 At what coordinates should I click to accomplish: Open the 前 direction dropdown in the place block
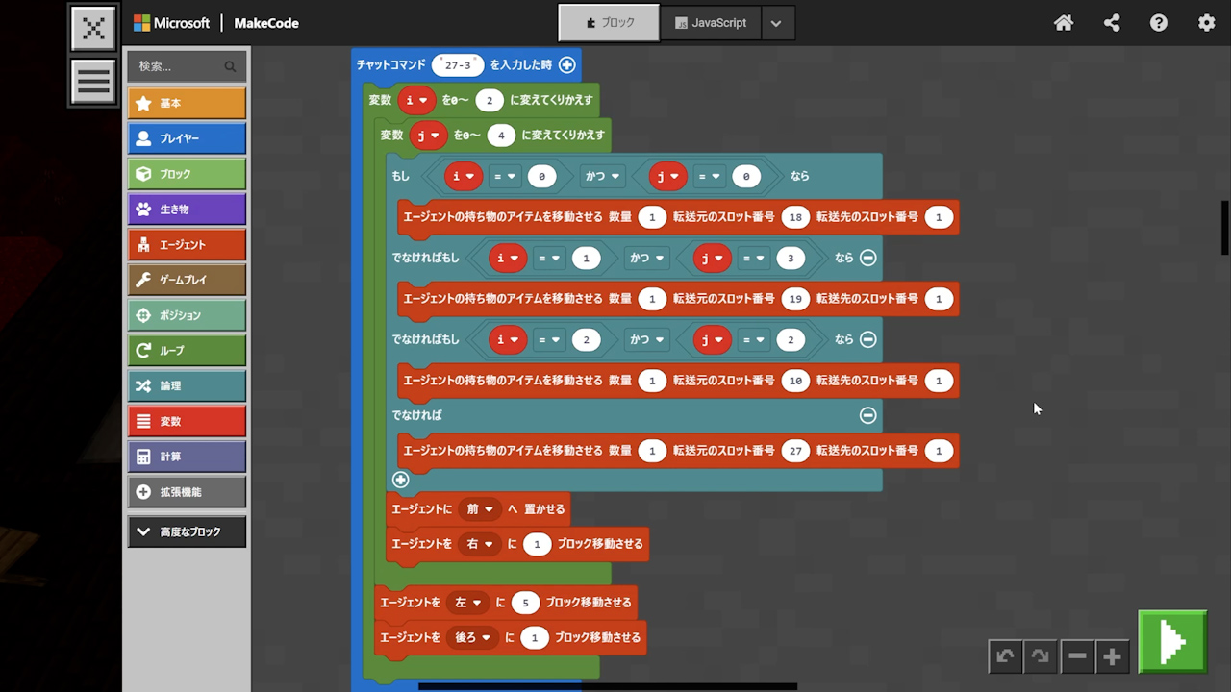479,508
